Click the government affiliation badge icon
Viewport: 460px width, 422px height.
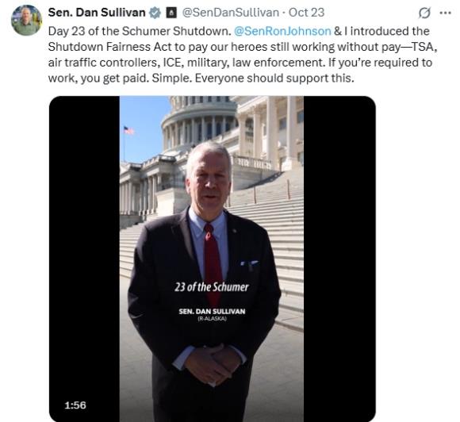[171, 13]
